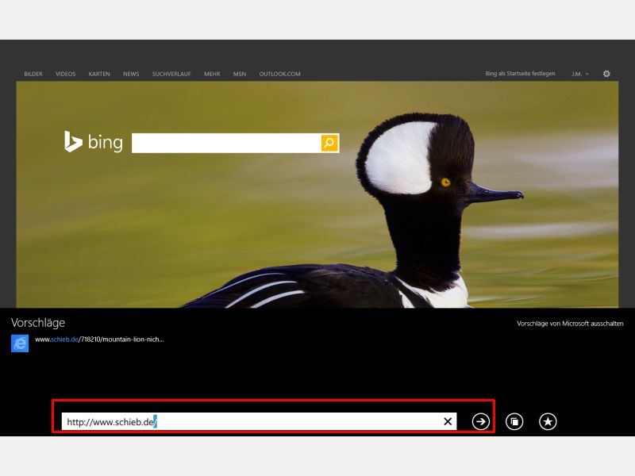Screen dimensions: 635x476
Task: Open the OUTLOOK.COM link
Action: (x=280, y=74)
